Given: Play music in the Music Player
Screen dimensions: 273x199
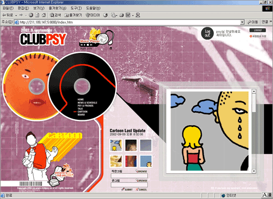Looking at the screenshot, I should 84,45.
